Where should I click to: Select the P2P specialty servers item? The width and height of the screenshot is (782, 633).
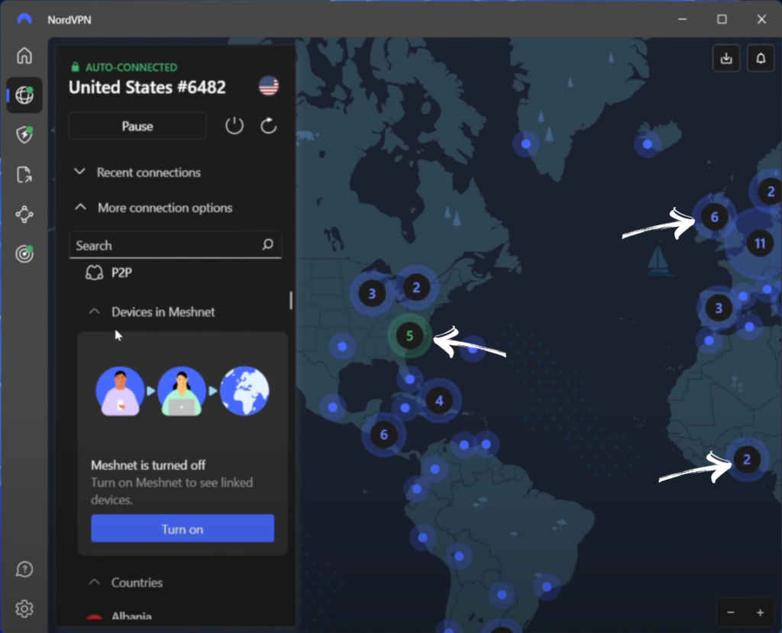coord(121,273)
